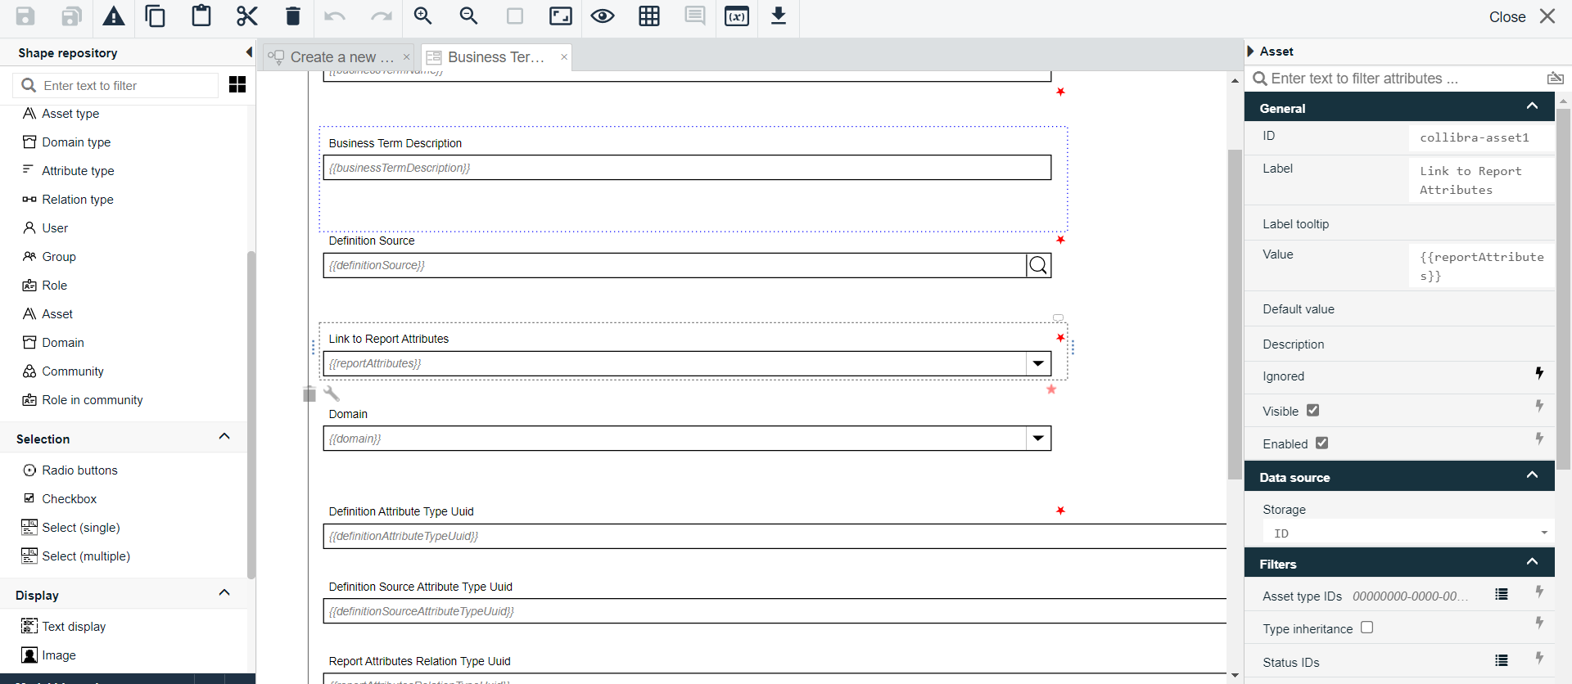
Task: Click the Paste clipboard icon
Action: tap(201, 16)
